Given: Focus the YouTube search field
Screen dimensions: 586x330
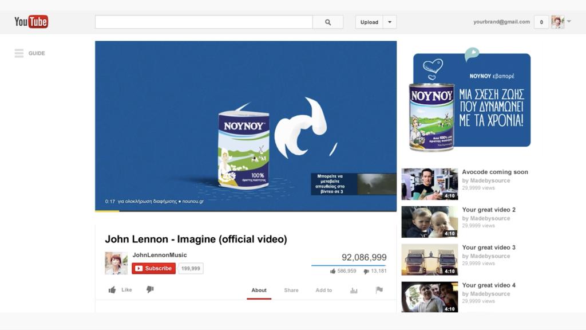Looking at the screenshot, I should click(x=204, y=22).
